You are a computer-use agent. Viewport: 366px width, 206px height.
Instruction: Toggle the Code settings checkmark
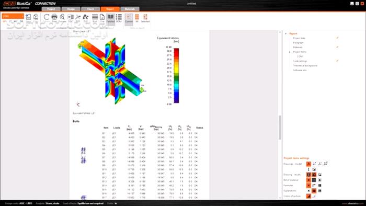point(337,61)
